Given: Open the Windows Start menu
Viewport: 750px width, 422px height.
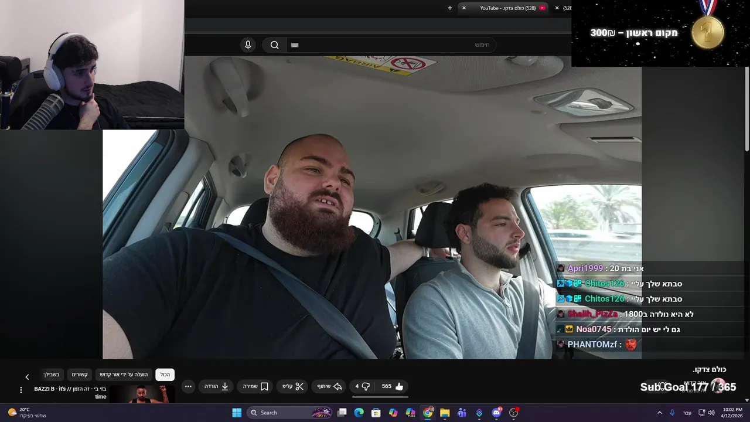Looking at the screenshot, I should [x=237, y=413].
